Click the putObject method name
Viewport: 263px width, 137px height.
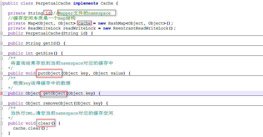tap(49, 73)
